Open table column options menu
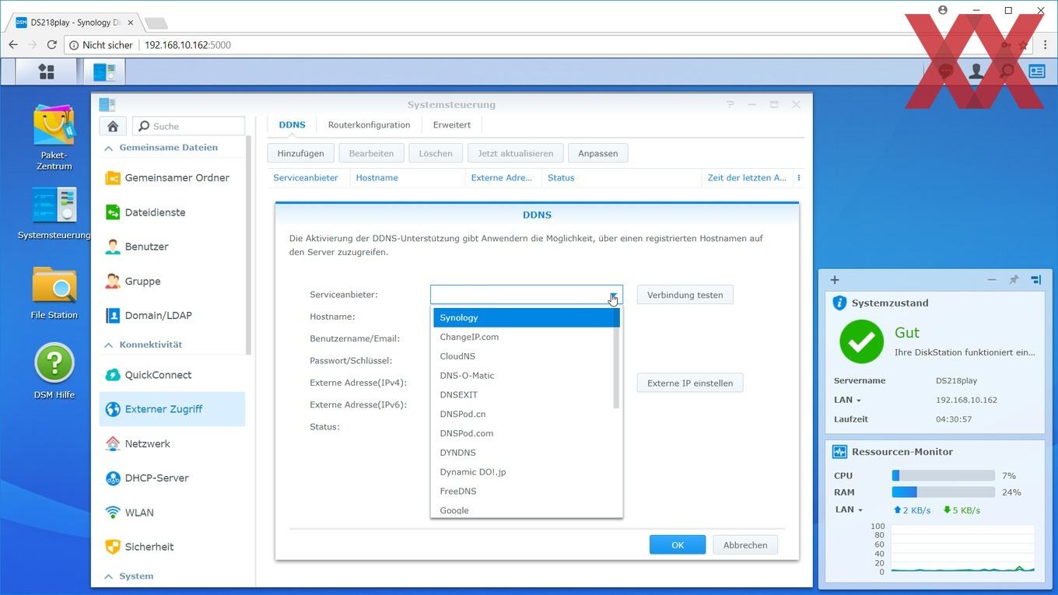 (799, 178)
